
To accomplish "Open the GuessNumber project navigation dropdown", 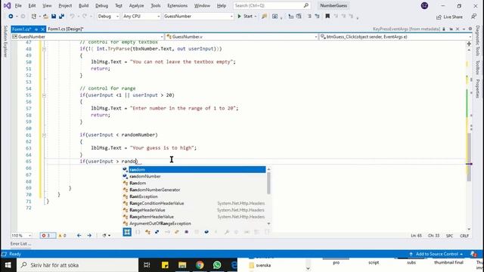I will [88, 37].
